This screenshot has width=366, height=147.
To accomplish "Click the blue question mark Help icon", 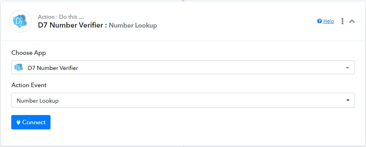I will click(x=319, y=21).
